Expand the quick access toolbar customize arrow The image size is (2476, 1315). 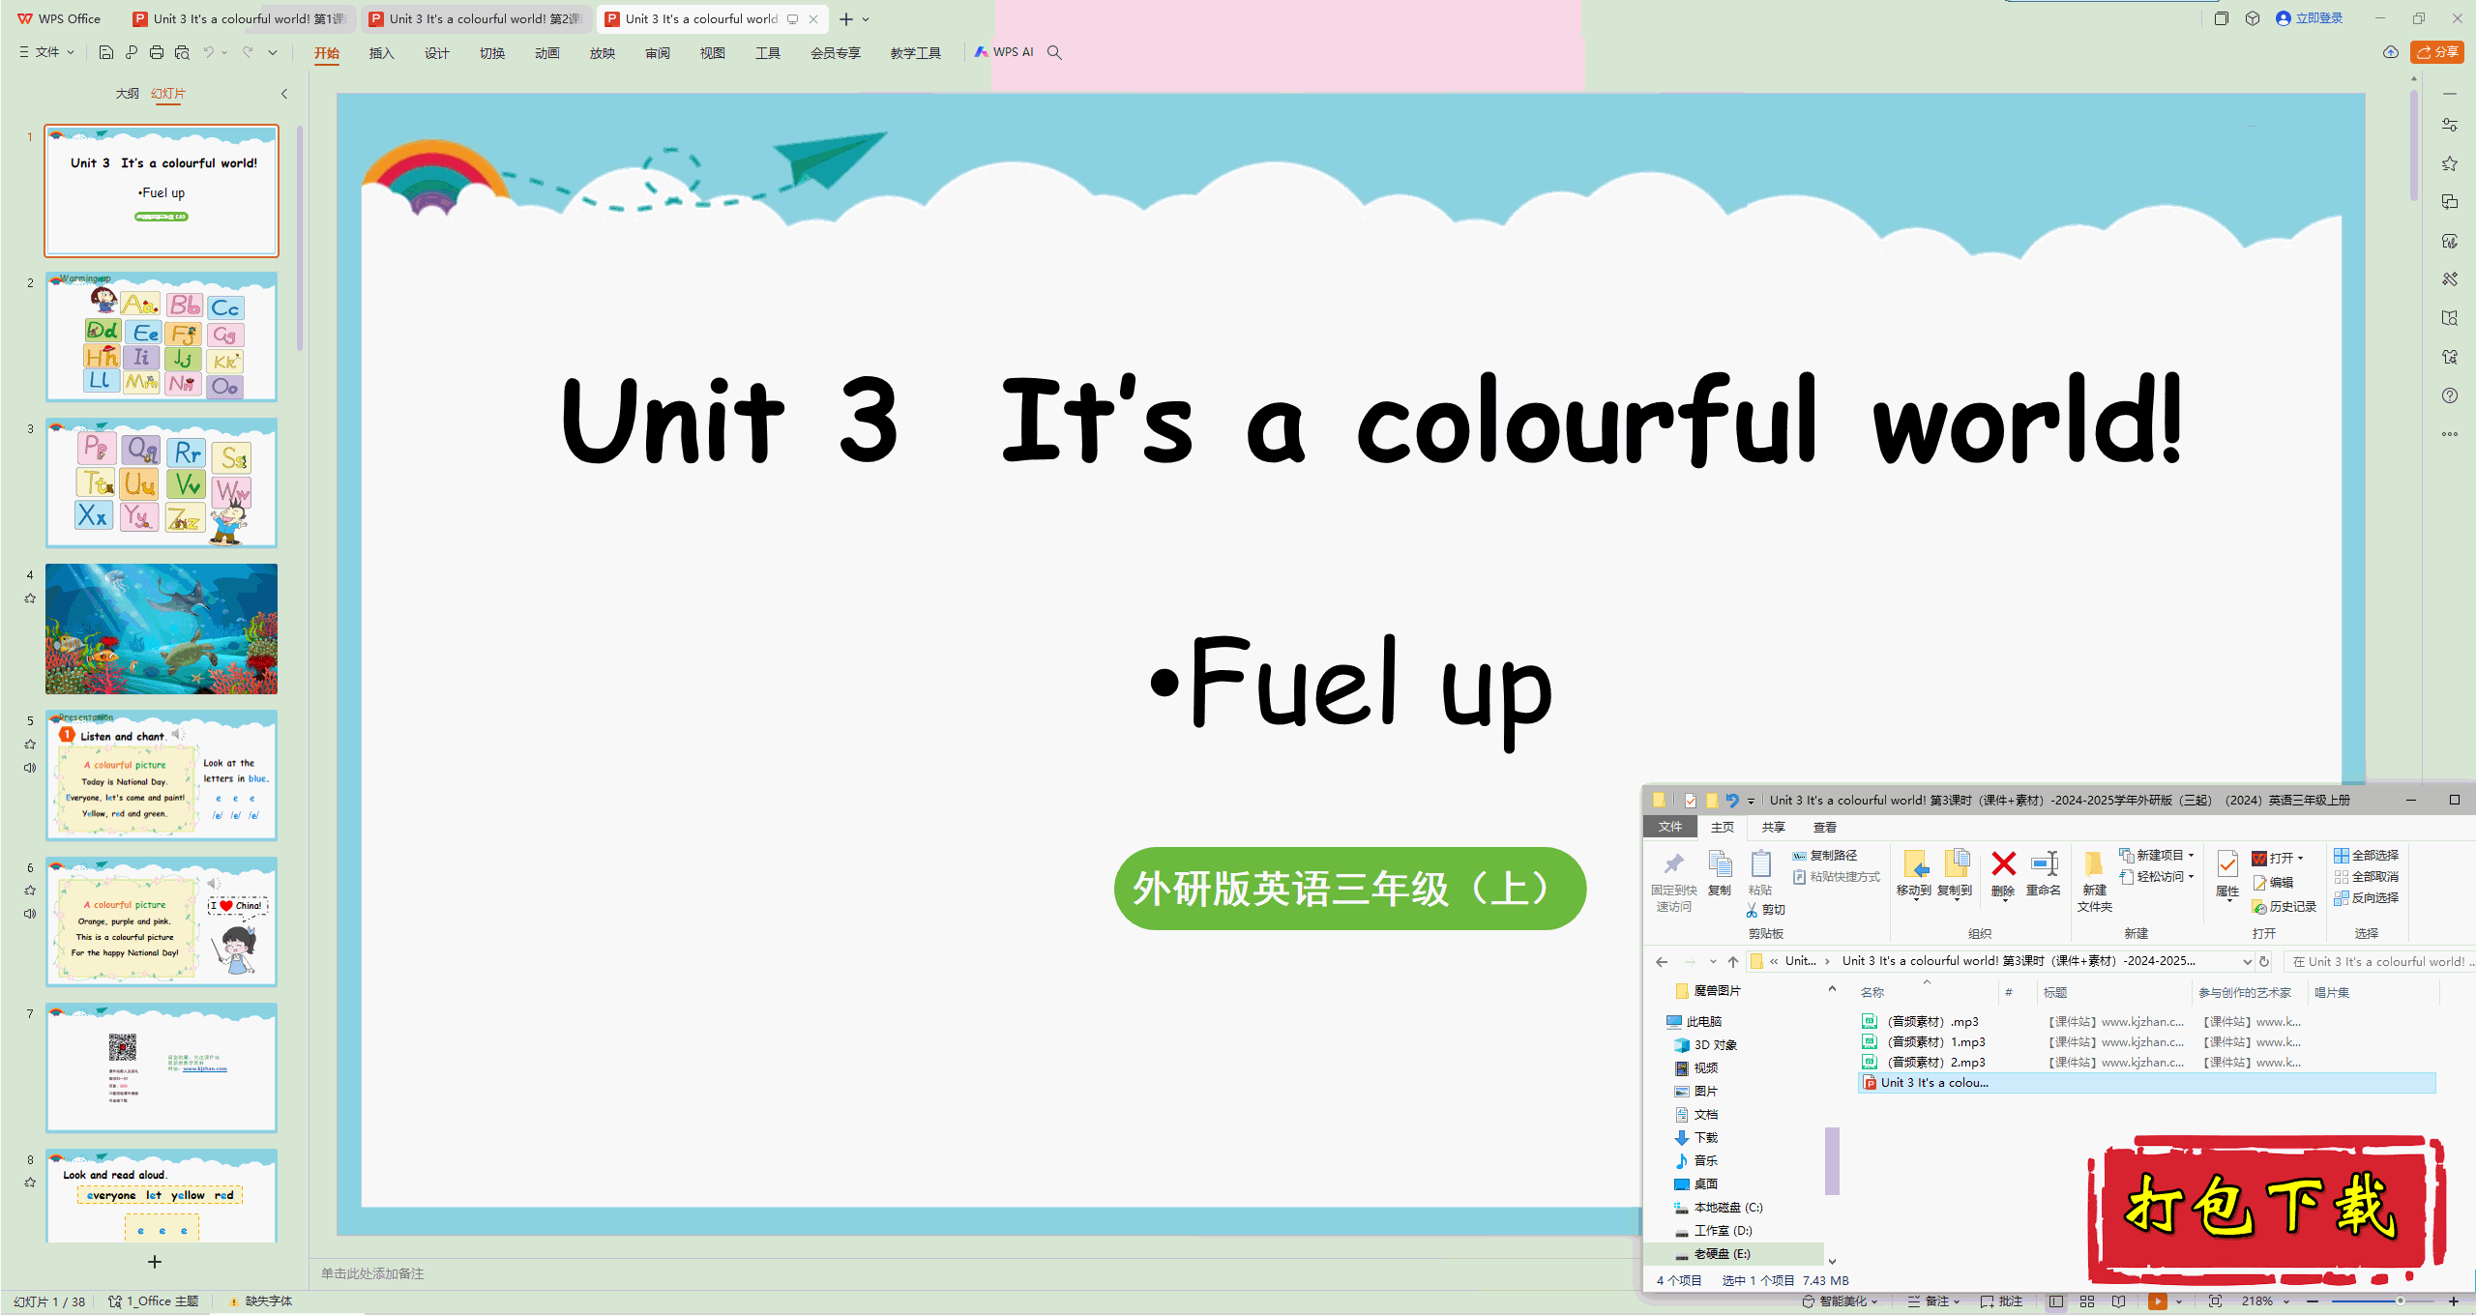point(273,52)
